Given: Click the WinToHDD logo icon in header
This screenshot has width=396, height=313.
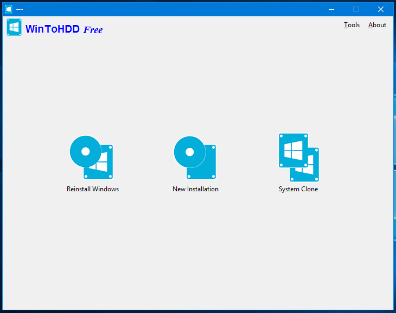Looking at the screenshot, I should click(14, 27).
